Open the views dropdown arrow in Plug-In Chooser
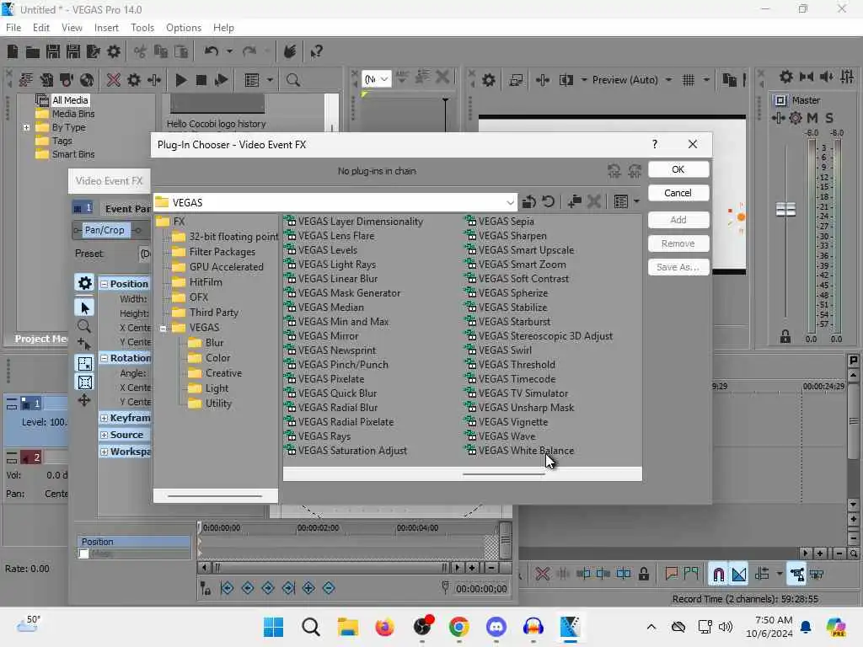This screenshot has height=647, width=863. point(637,202)
